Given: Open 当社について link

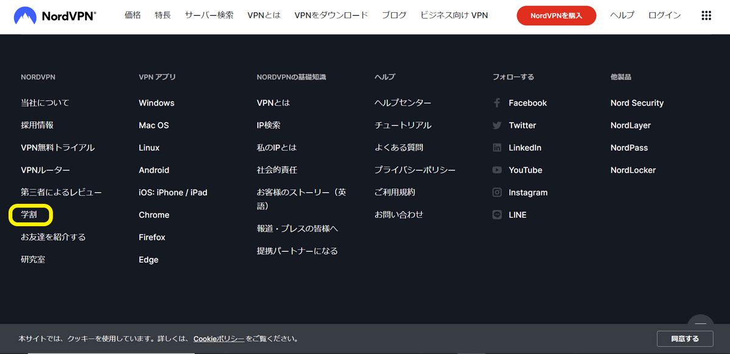Looking at the screenshot, I should pos(45,103).
